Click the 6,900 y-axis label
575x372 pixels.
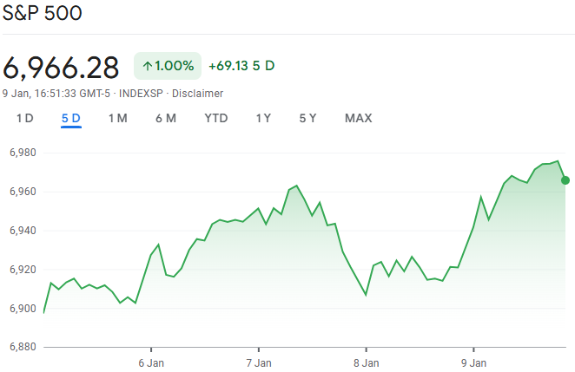coord(23,309)
